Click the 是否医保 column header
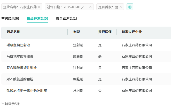 105,32
